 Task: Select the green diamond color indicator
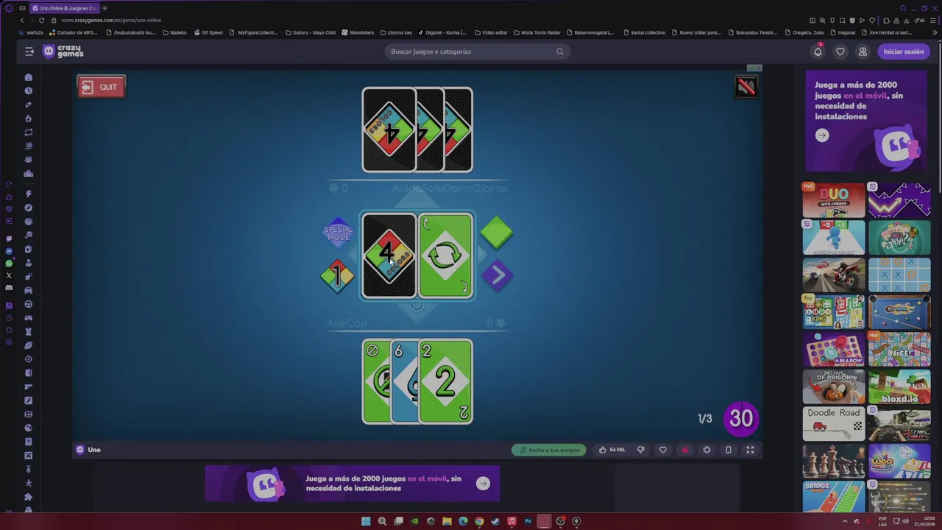(497, 233)
